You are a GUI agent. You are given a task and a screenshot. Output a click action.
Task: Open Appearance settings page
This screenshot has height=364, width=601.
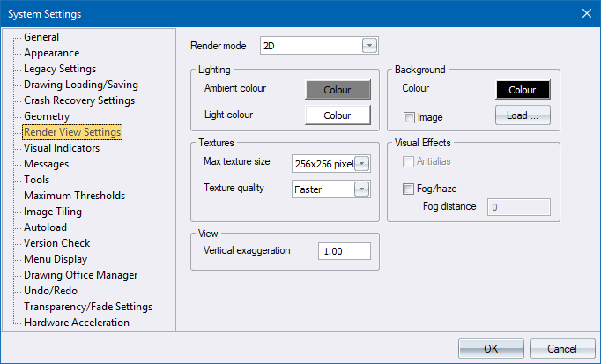coord(52,53)
